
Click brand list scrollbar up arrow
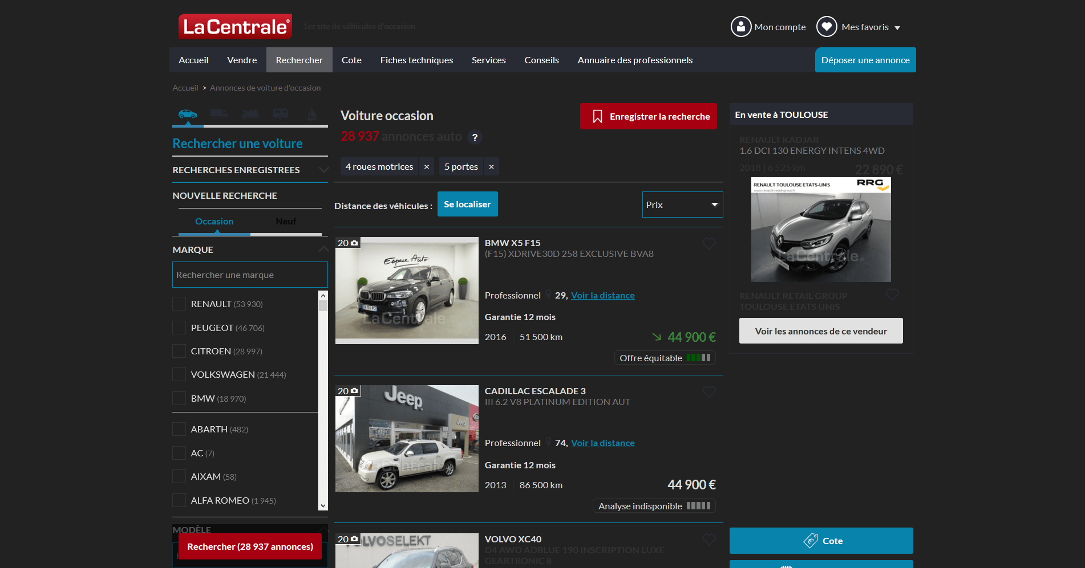point(323,295)
